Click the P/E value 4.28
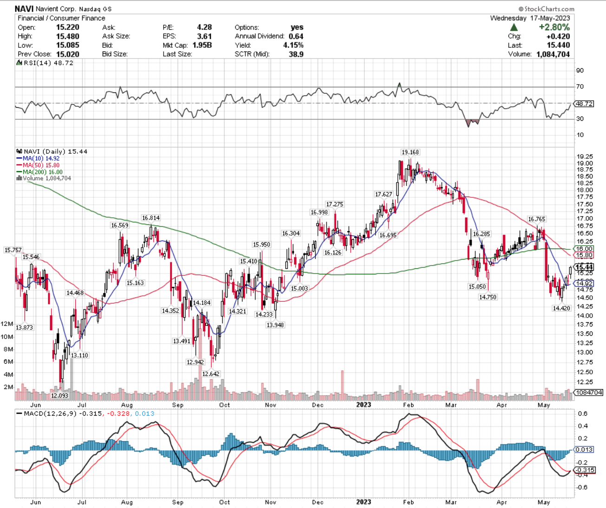Image resolution: width=606 pixels, height=508 pixels. [x=204, y=27]
